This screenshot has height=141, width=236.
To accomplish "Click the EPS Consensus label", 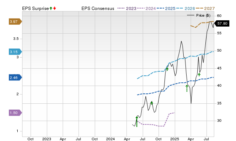I will [x=98, y=8].
